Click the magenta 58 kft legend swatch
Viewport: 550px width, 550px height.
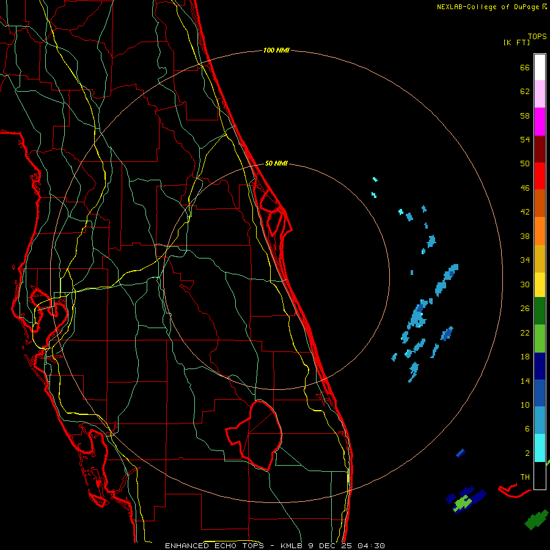(x=540, y=122)
